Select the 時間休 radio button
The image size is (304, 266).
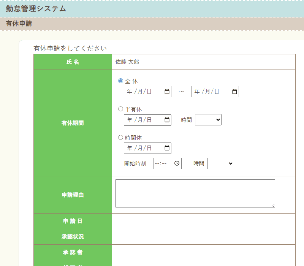[x=121, y=137]
